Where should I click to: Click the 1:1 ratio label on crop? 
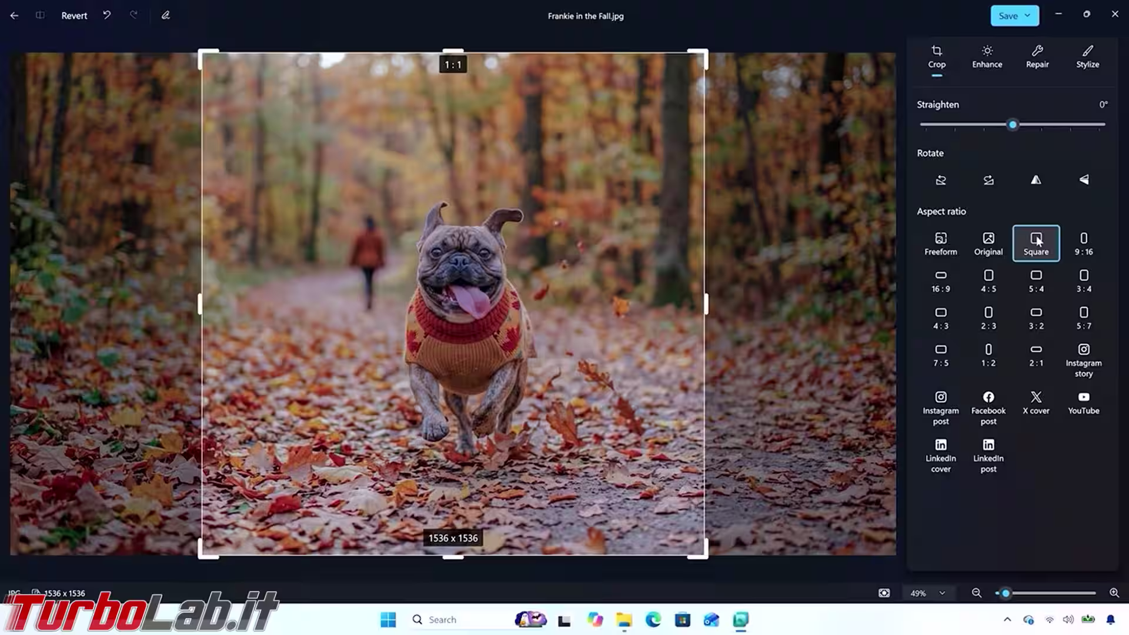[453, 65]
